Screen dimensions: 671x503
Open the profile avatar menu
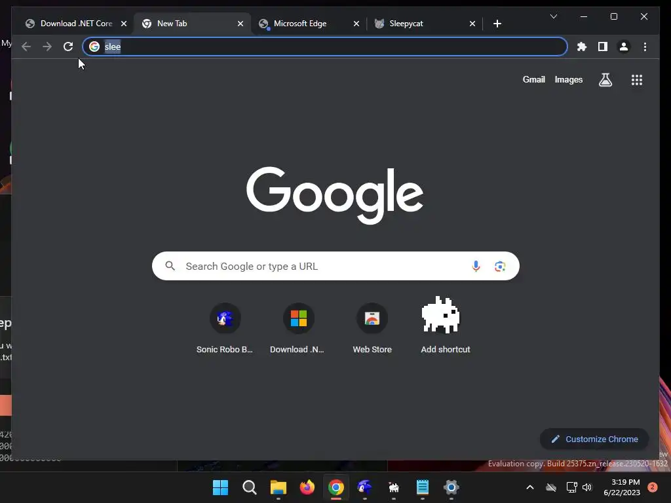[624, 47]
